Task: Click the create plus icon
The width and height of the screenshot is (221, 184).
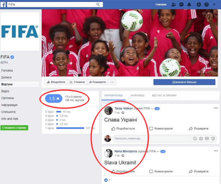Action: click(x=199, y=4)
